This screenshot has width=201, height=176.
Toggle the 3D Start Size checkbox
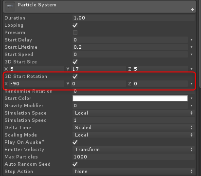pos(75,62)
